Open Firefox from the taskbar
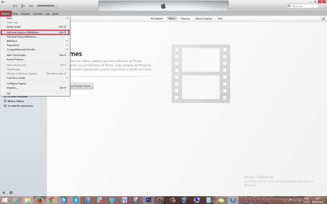The height and width of the screenshot is (204, 327). (40, 200)
